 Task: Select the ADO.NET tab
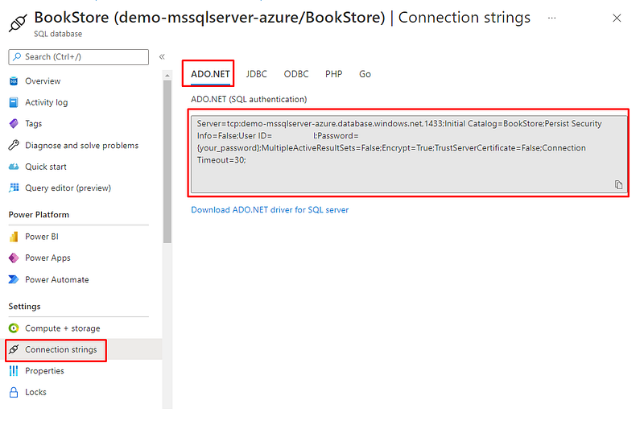point(210,74)
